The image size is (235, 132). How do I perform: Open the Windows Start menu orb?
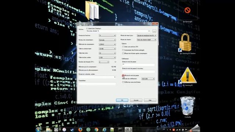pyautogui.click(x=38, y=129)
